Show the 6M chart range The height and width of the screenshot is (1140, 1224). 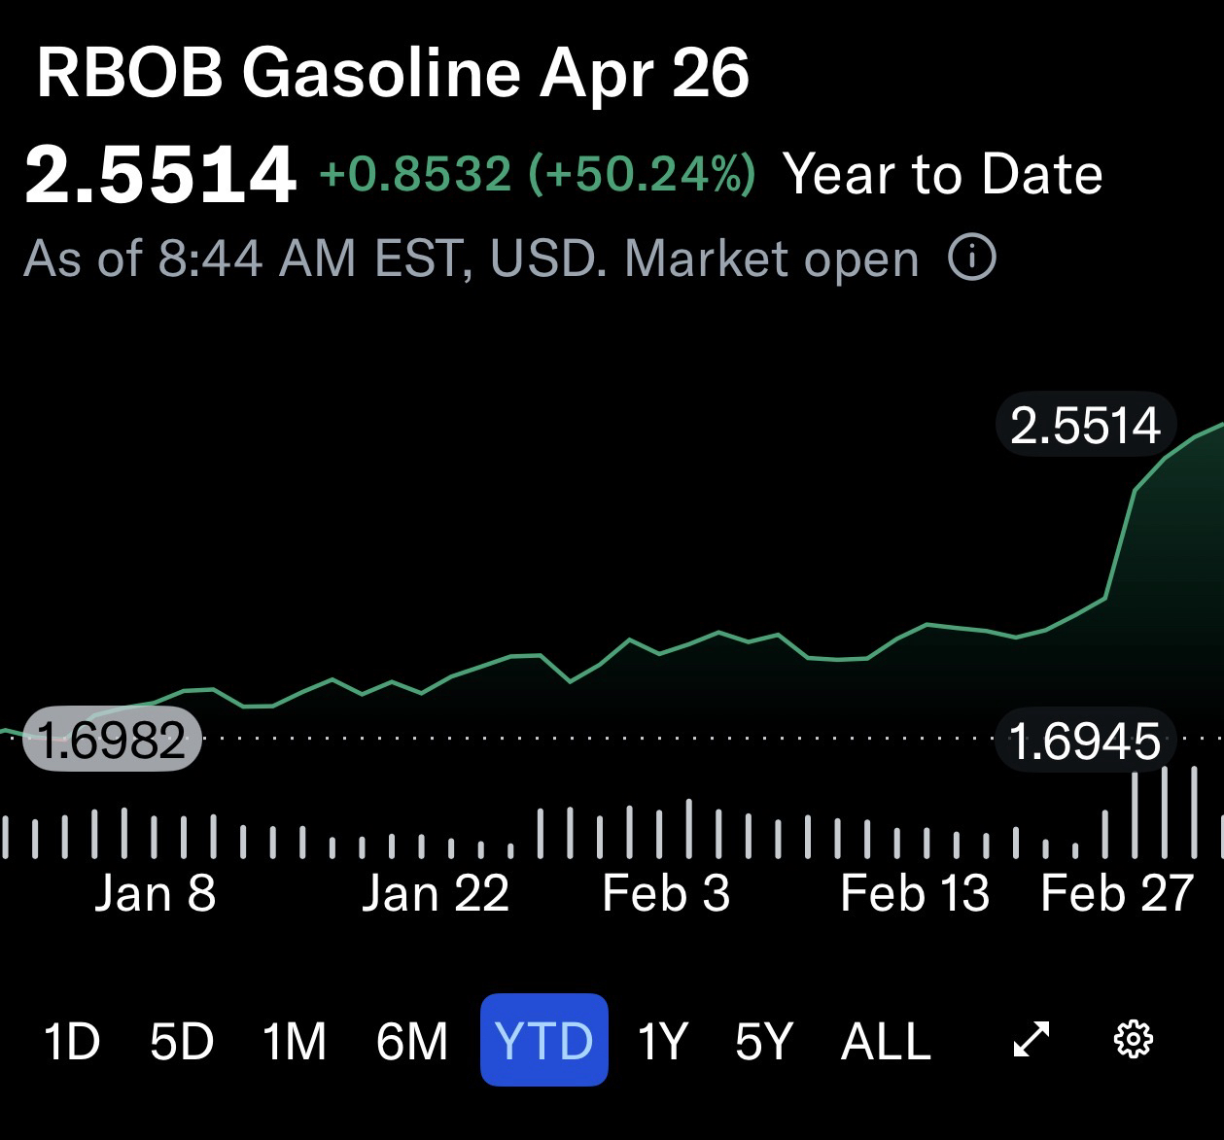pos(412,1041)
